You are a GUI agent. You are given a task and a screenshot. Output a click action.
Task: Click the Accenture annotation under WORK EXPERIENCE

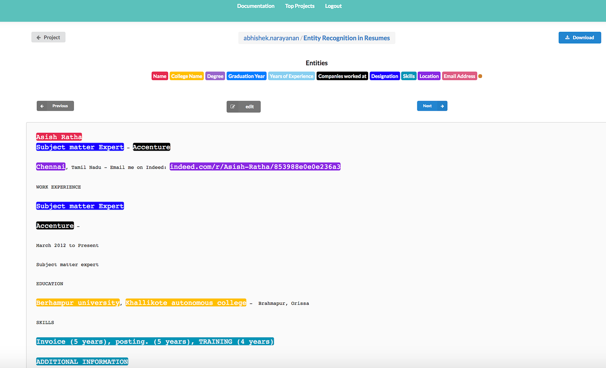[55, 226]
